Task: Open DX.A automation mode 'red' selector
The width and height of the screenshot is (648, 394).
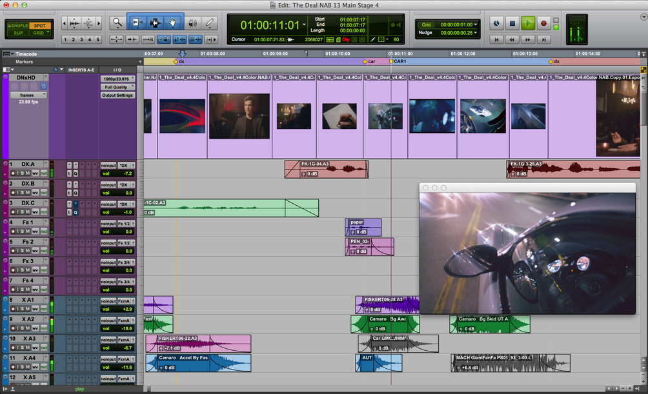Action: [44, 173]
